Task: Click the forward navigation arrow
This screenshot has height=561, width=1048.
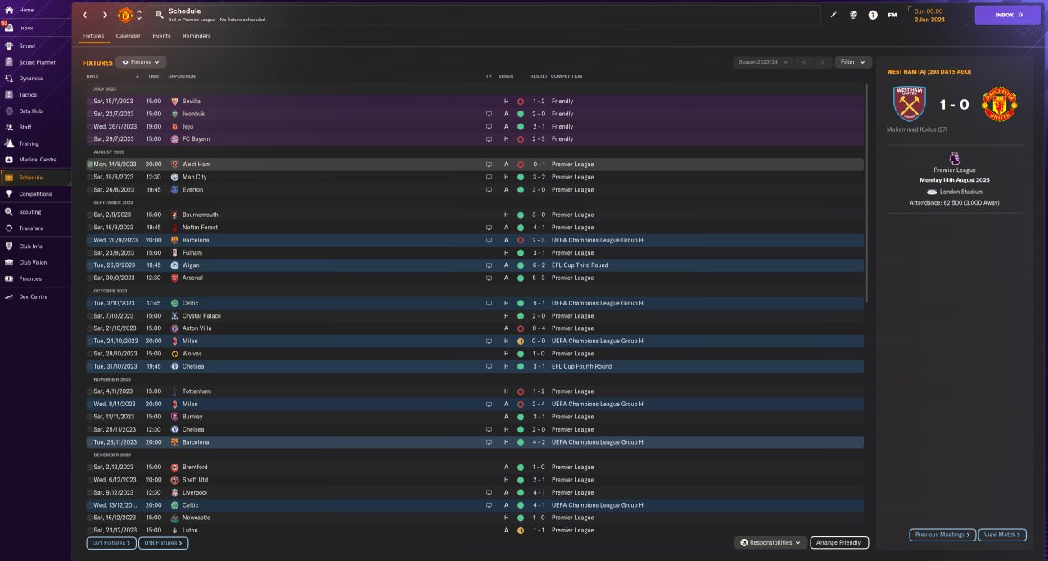Action: click(105, 15)
